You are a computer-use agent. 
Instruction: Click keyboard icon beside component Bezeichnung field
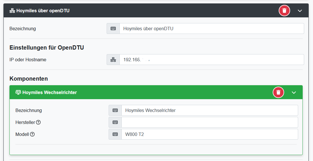[115, 110]
